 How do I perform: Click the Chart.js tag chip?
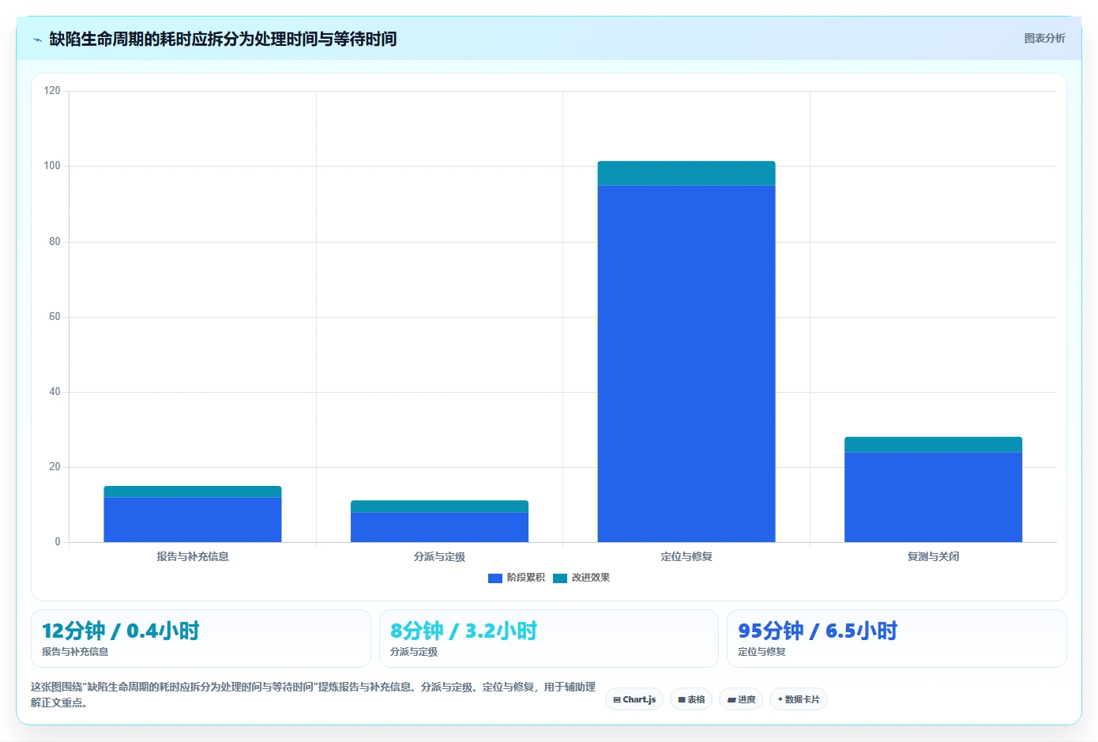pyautogui.click(x=634, y=699)
